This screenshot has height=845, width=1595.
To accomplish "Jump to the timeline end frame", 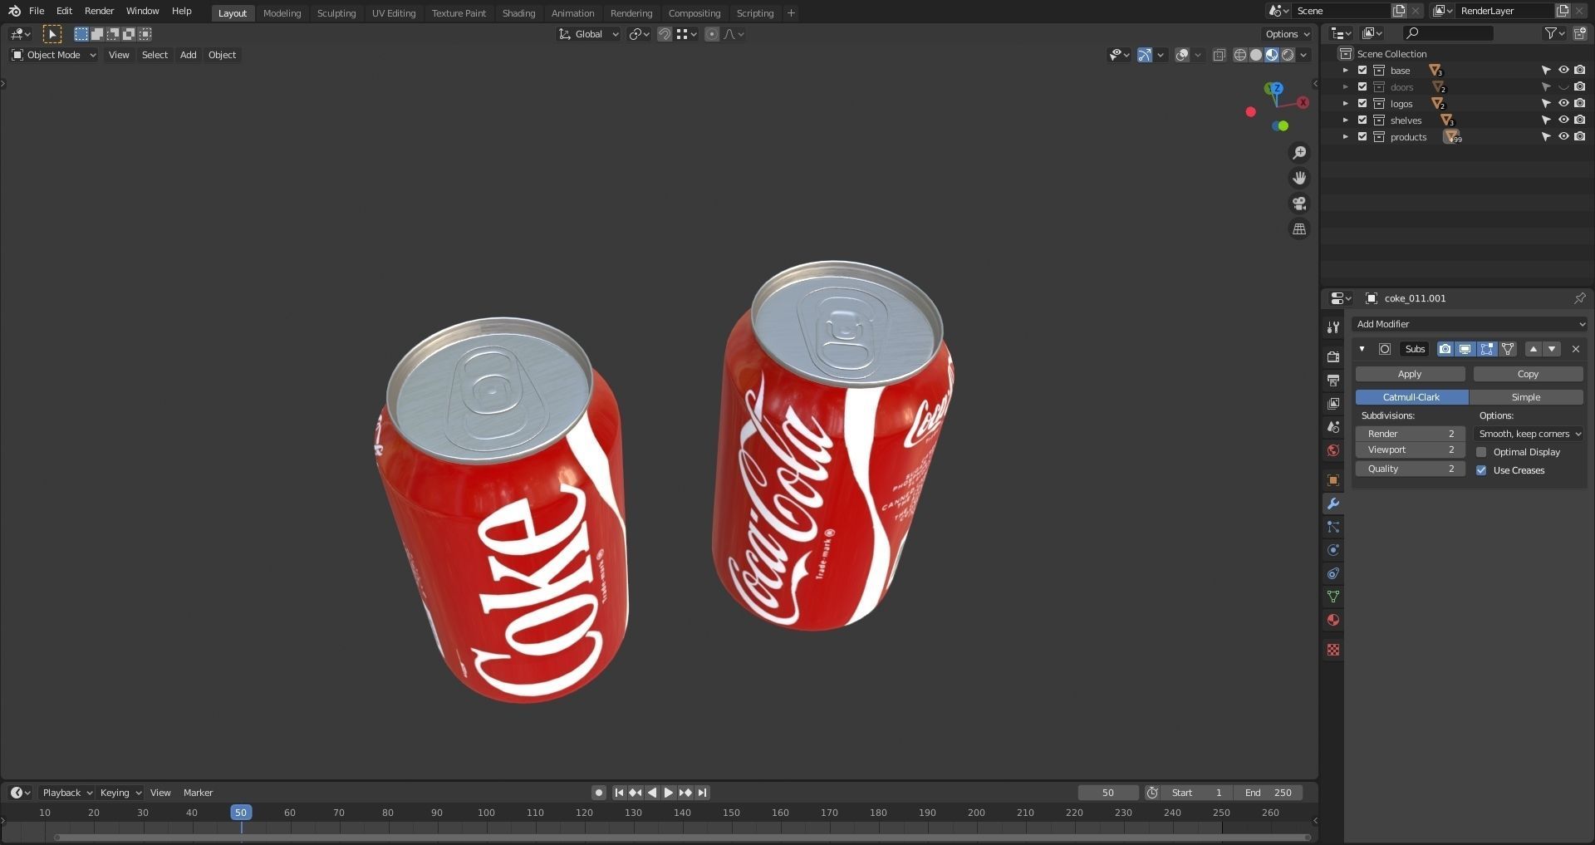I will point(703,793).
